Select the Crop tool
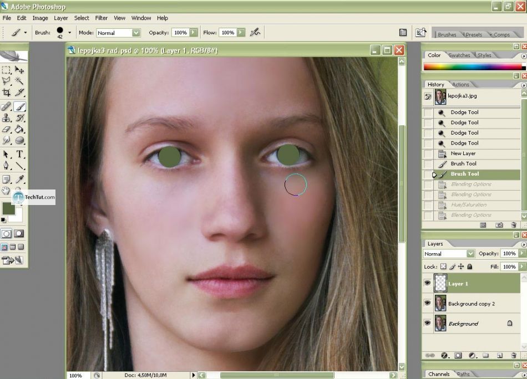527x379 pixels. coord(6,92)
